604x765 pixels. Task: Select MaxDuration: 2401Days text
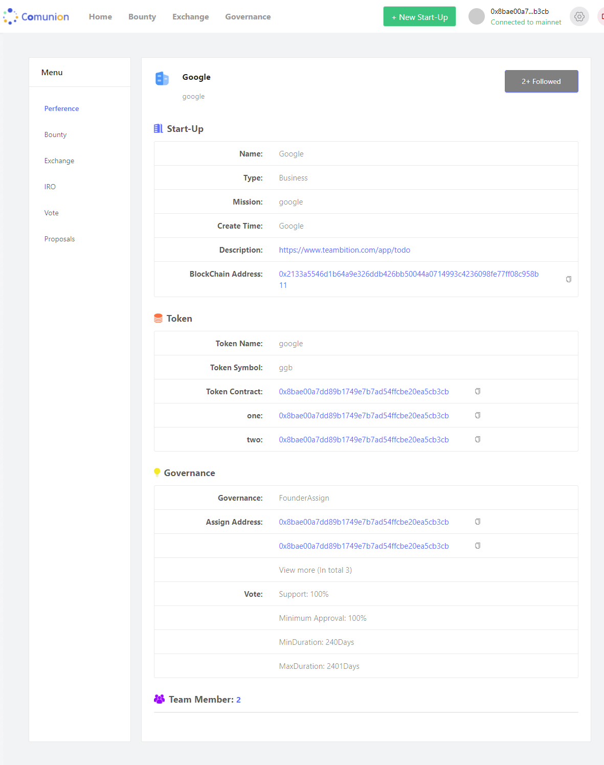coord(319,666)
